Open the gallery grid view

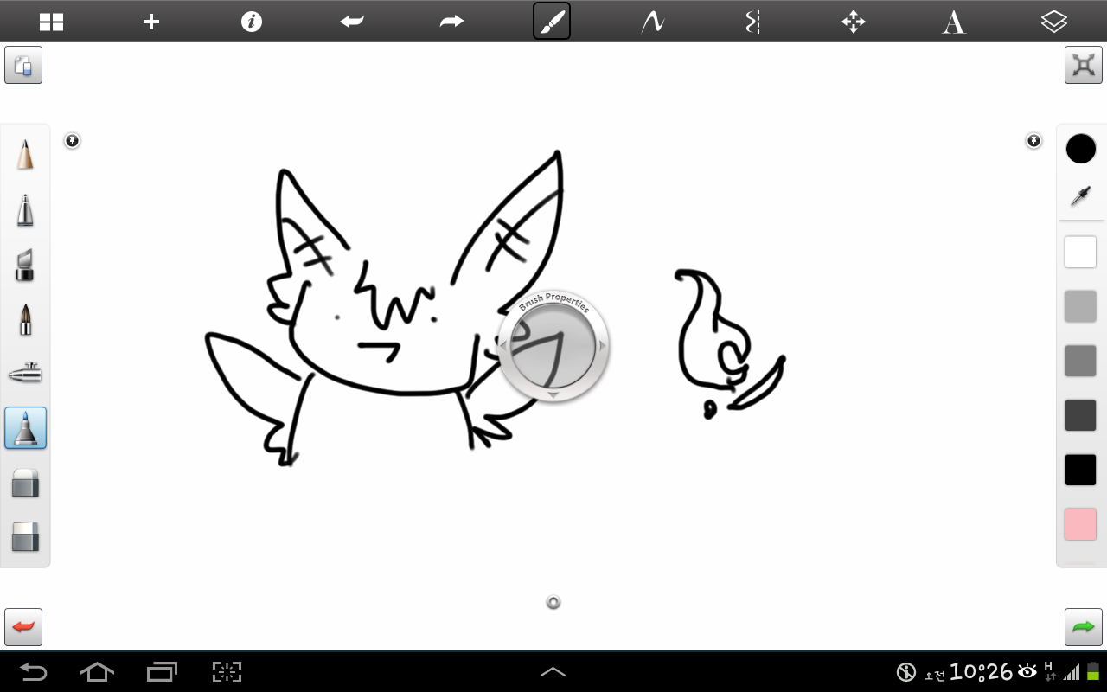pos(51,22)
